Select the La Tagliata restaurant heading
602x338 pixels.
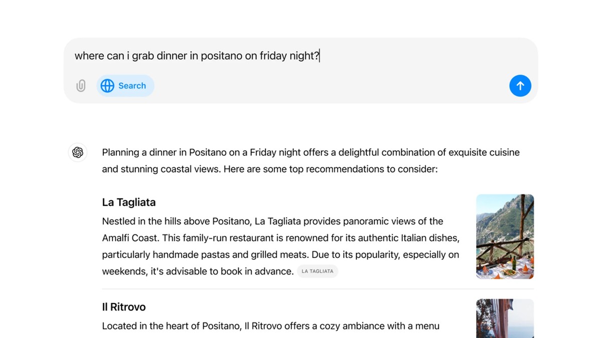coord(129,202)
